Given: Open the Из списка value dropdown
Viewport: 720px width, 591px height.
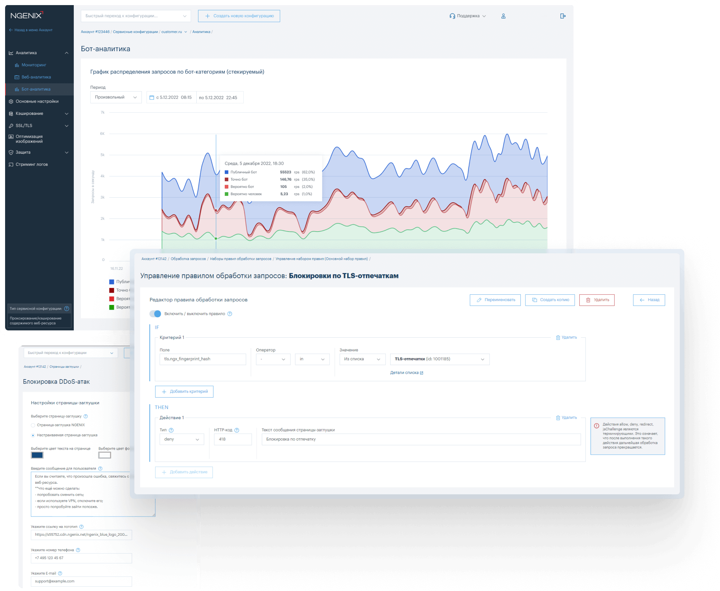Looking at the screenshot, I should click(x=362, y=359).
